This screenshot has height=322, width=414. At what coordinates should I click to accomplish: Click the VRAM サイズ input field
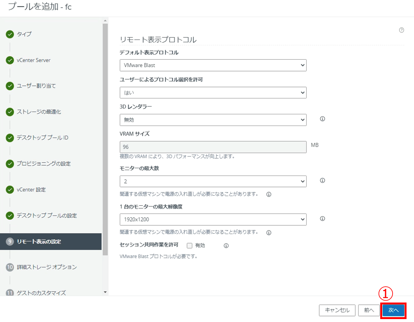click(x=213, y=147)
